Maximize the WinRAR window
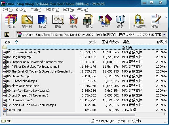169x125 pixels. (x=151, y=3)
